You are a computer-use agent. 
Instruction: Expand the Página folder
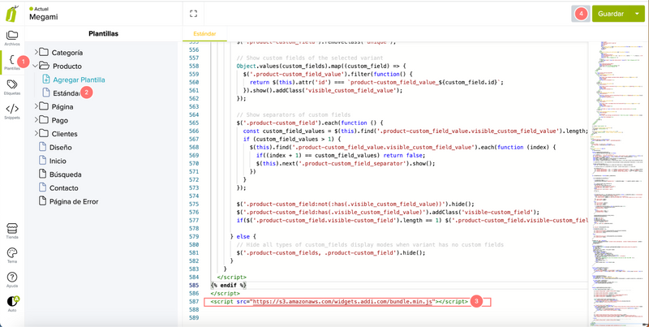(37, 107)
